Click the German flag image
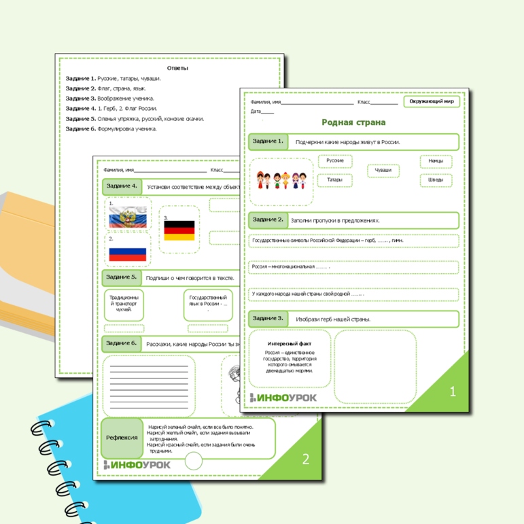Viewport: 524px width, 524px height. point(179,230)
